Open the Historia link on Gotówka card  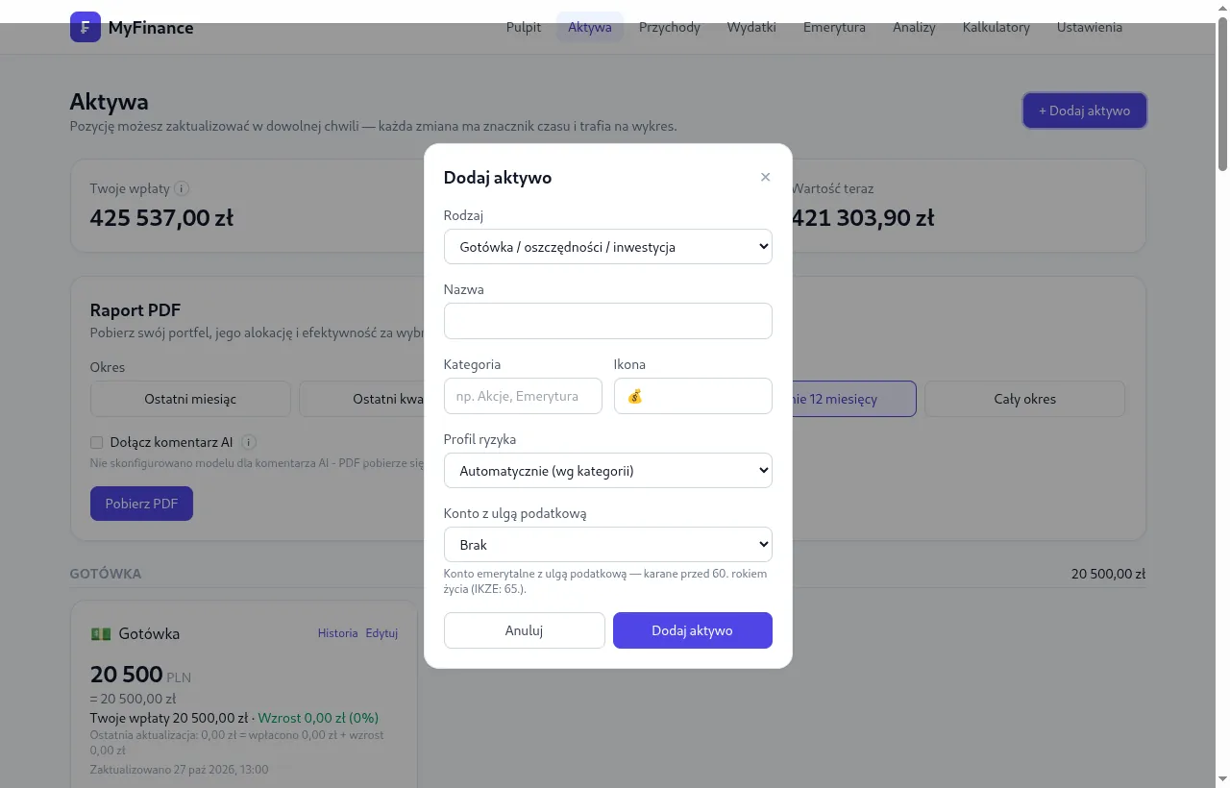click(x=338, y=633)
